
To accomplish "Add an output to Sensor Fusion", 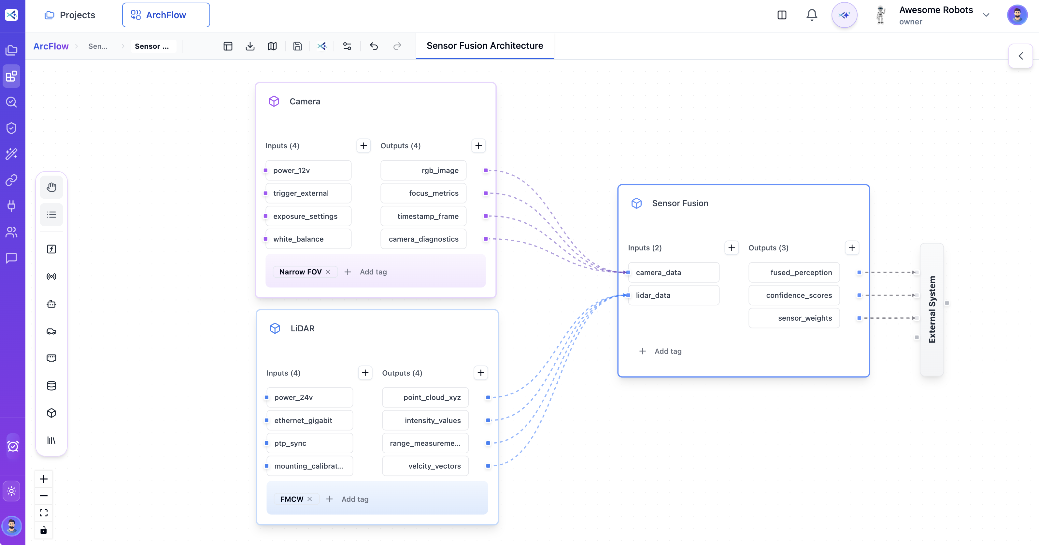I will 852,247.
